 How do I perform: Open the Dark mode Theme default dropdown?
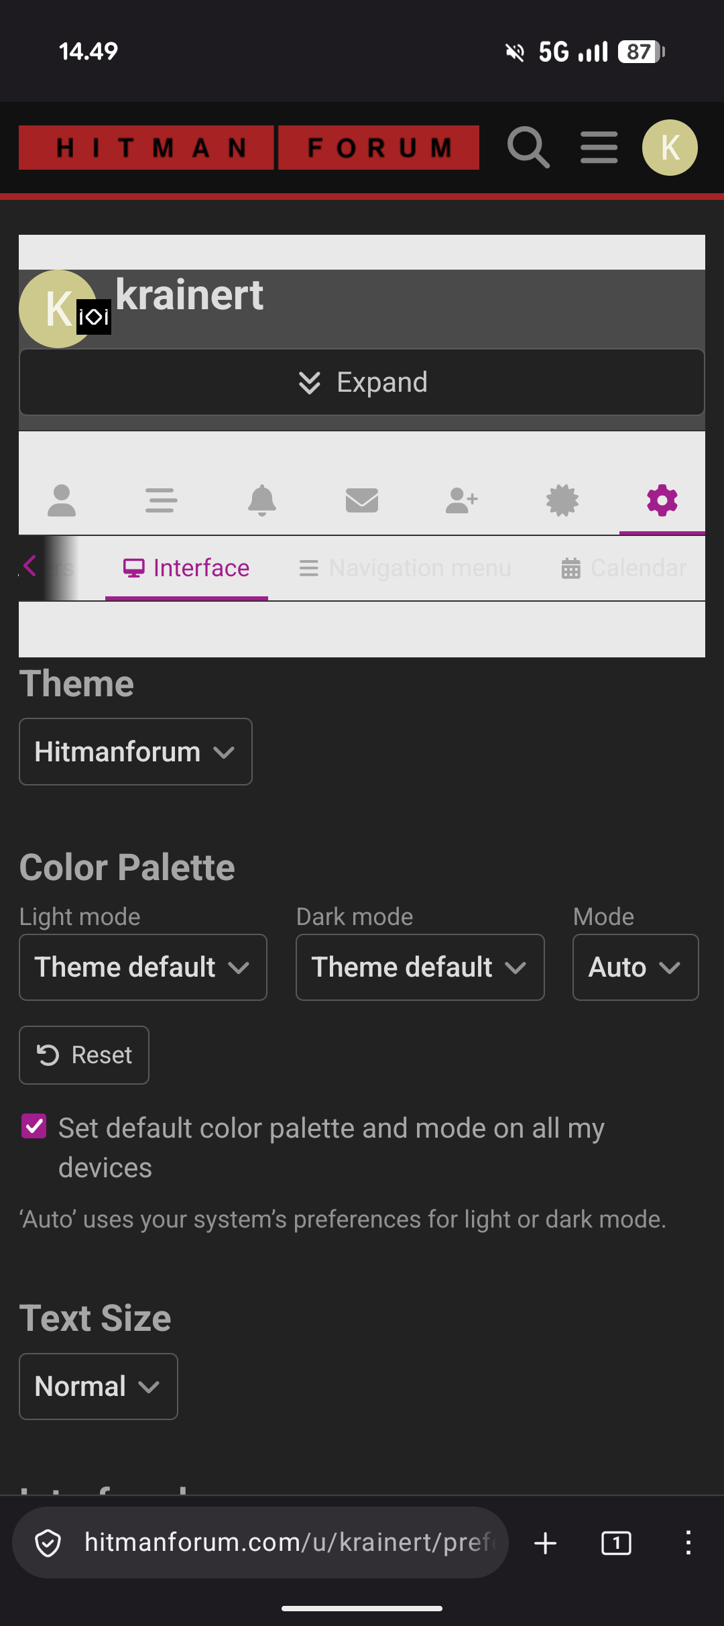pyautogui.click(x=420, y=967)
